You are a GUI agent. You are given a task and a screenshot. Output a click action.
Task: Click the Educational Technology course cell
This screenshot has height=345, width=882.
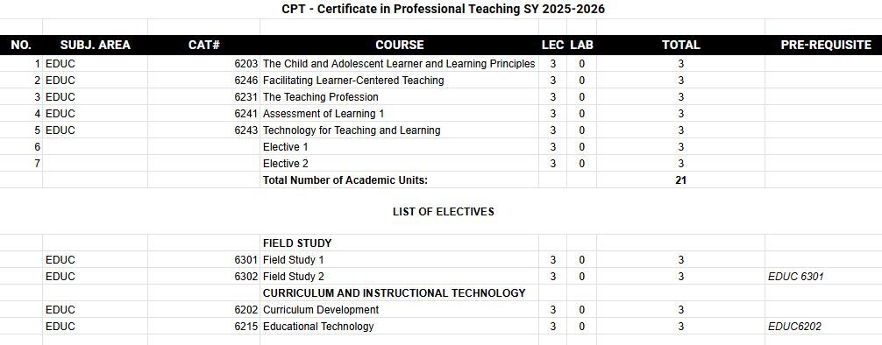(400, 327)
